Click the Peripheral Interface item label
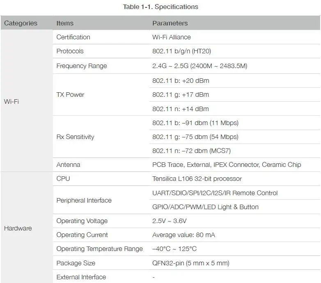The image size is (321, 283). pyautogui.click(x=84, y=201)
